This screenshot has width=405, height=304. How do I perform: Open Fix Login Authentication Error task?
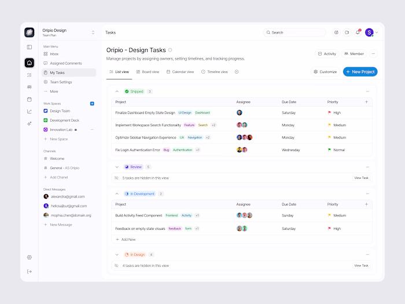pos(138,150)
